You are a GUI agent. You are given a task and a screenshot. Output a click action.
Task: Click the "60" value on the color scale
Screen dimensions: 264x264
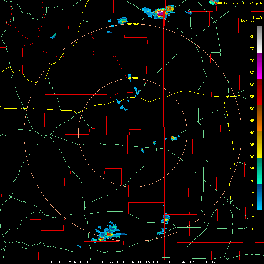click(x=252, y=85)
